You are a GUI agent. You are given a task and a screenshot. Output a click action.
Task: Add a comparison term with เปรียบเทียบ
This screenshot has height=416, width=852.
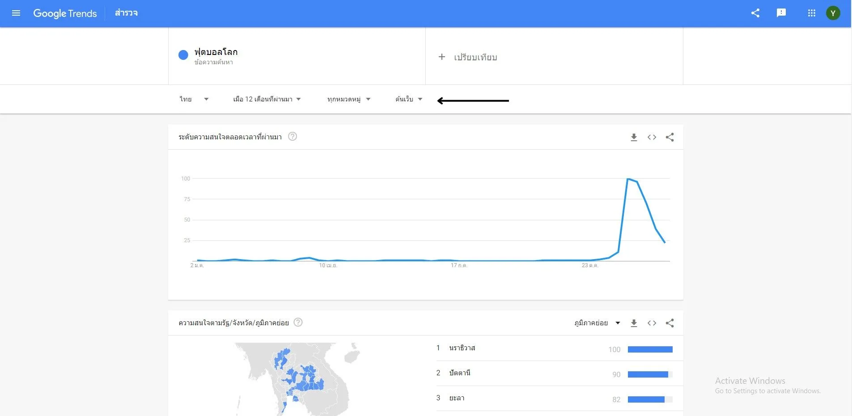468,57
